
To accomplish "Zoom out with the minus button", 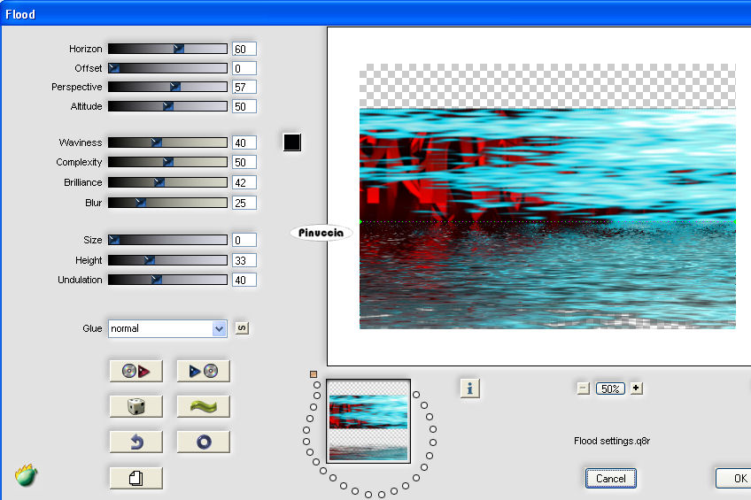I will click(583, 388).
